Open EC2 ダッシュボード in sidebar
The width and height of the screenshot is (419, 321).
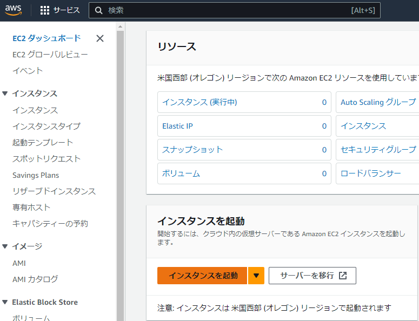[x=46, y=38]
